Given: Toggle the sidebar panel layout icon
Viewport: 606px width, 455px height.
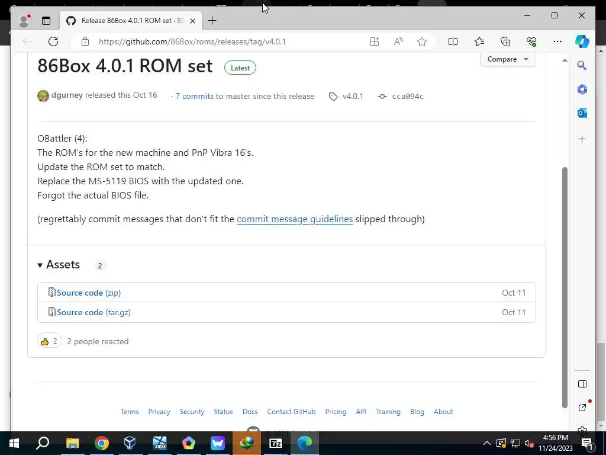Looking at the screenshot, I should pyautogui.click(x=582, y=384).
